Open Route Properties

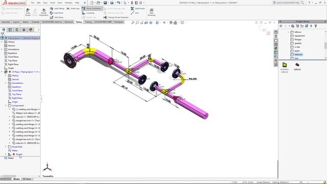(x=43, y=12)
